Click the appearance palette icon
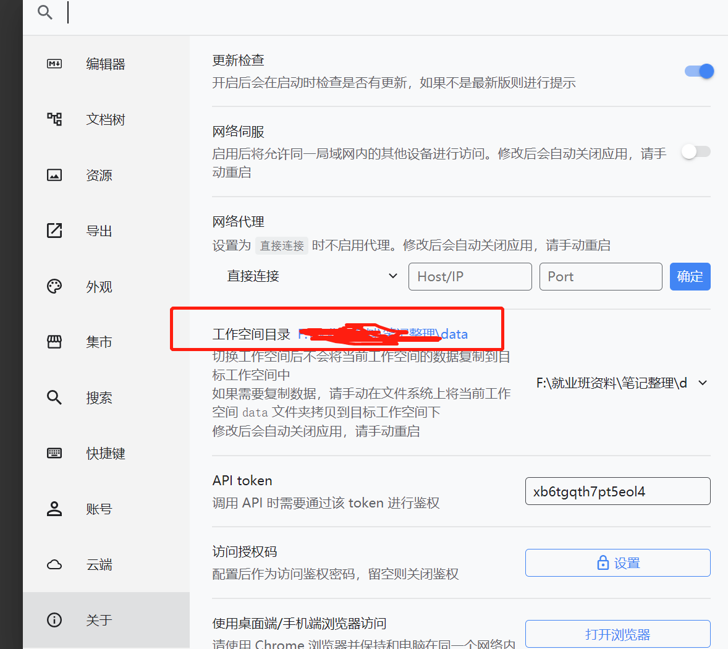 click(x=54, y=286)
